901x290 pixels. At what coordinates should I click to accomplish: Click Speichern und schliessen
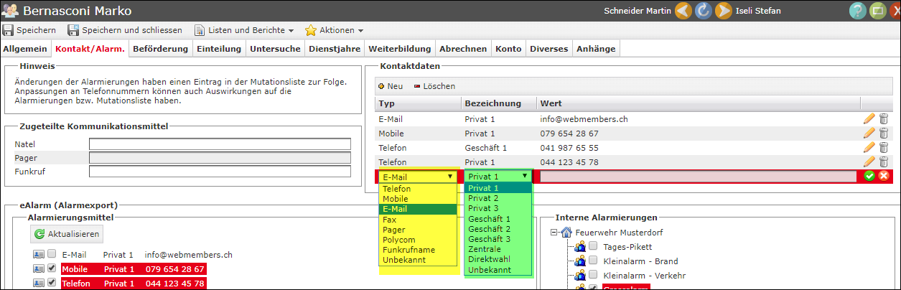click(x=125, y=30)
